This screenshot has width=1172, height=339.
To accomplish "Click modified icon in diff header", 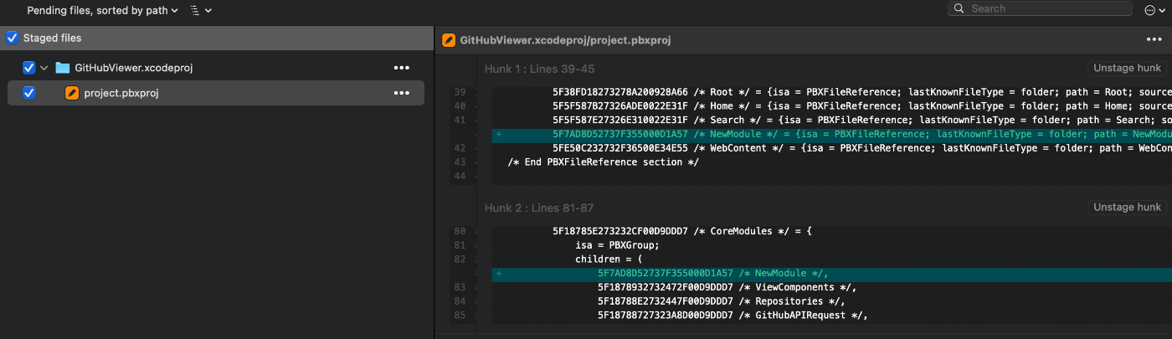I will point(449,39).
